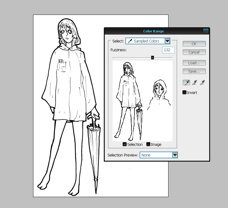228x208 pixels.
Task: Choose the Add to Sample eyedropper
Action: point(194,83)
